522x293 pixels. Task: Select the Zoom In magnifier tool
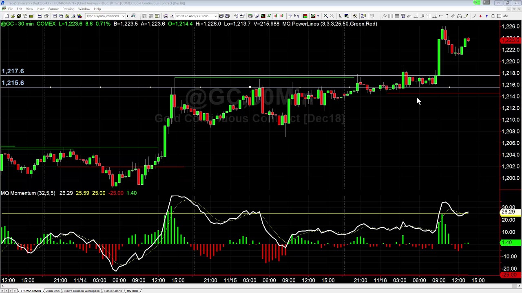pyautogui.click(x=325, y=16)
